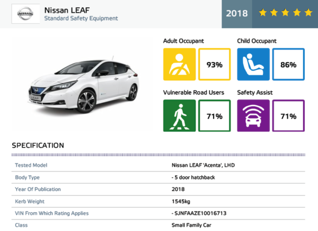Click the Nissan logo badge
Image resolution: width=318 pixels, height=231 pixels.
tap(25, 14)
